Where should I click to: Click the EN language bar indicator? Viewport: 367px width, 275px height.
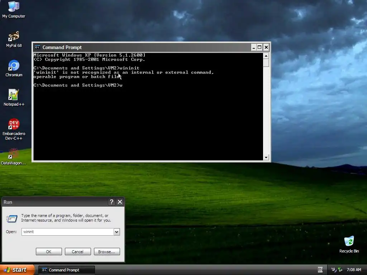pos(320,270)
